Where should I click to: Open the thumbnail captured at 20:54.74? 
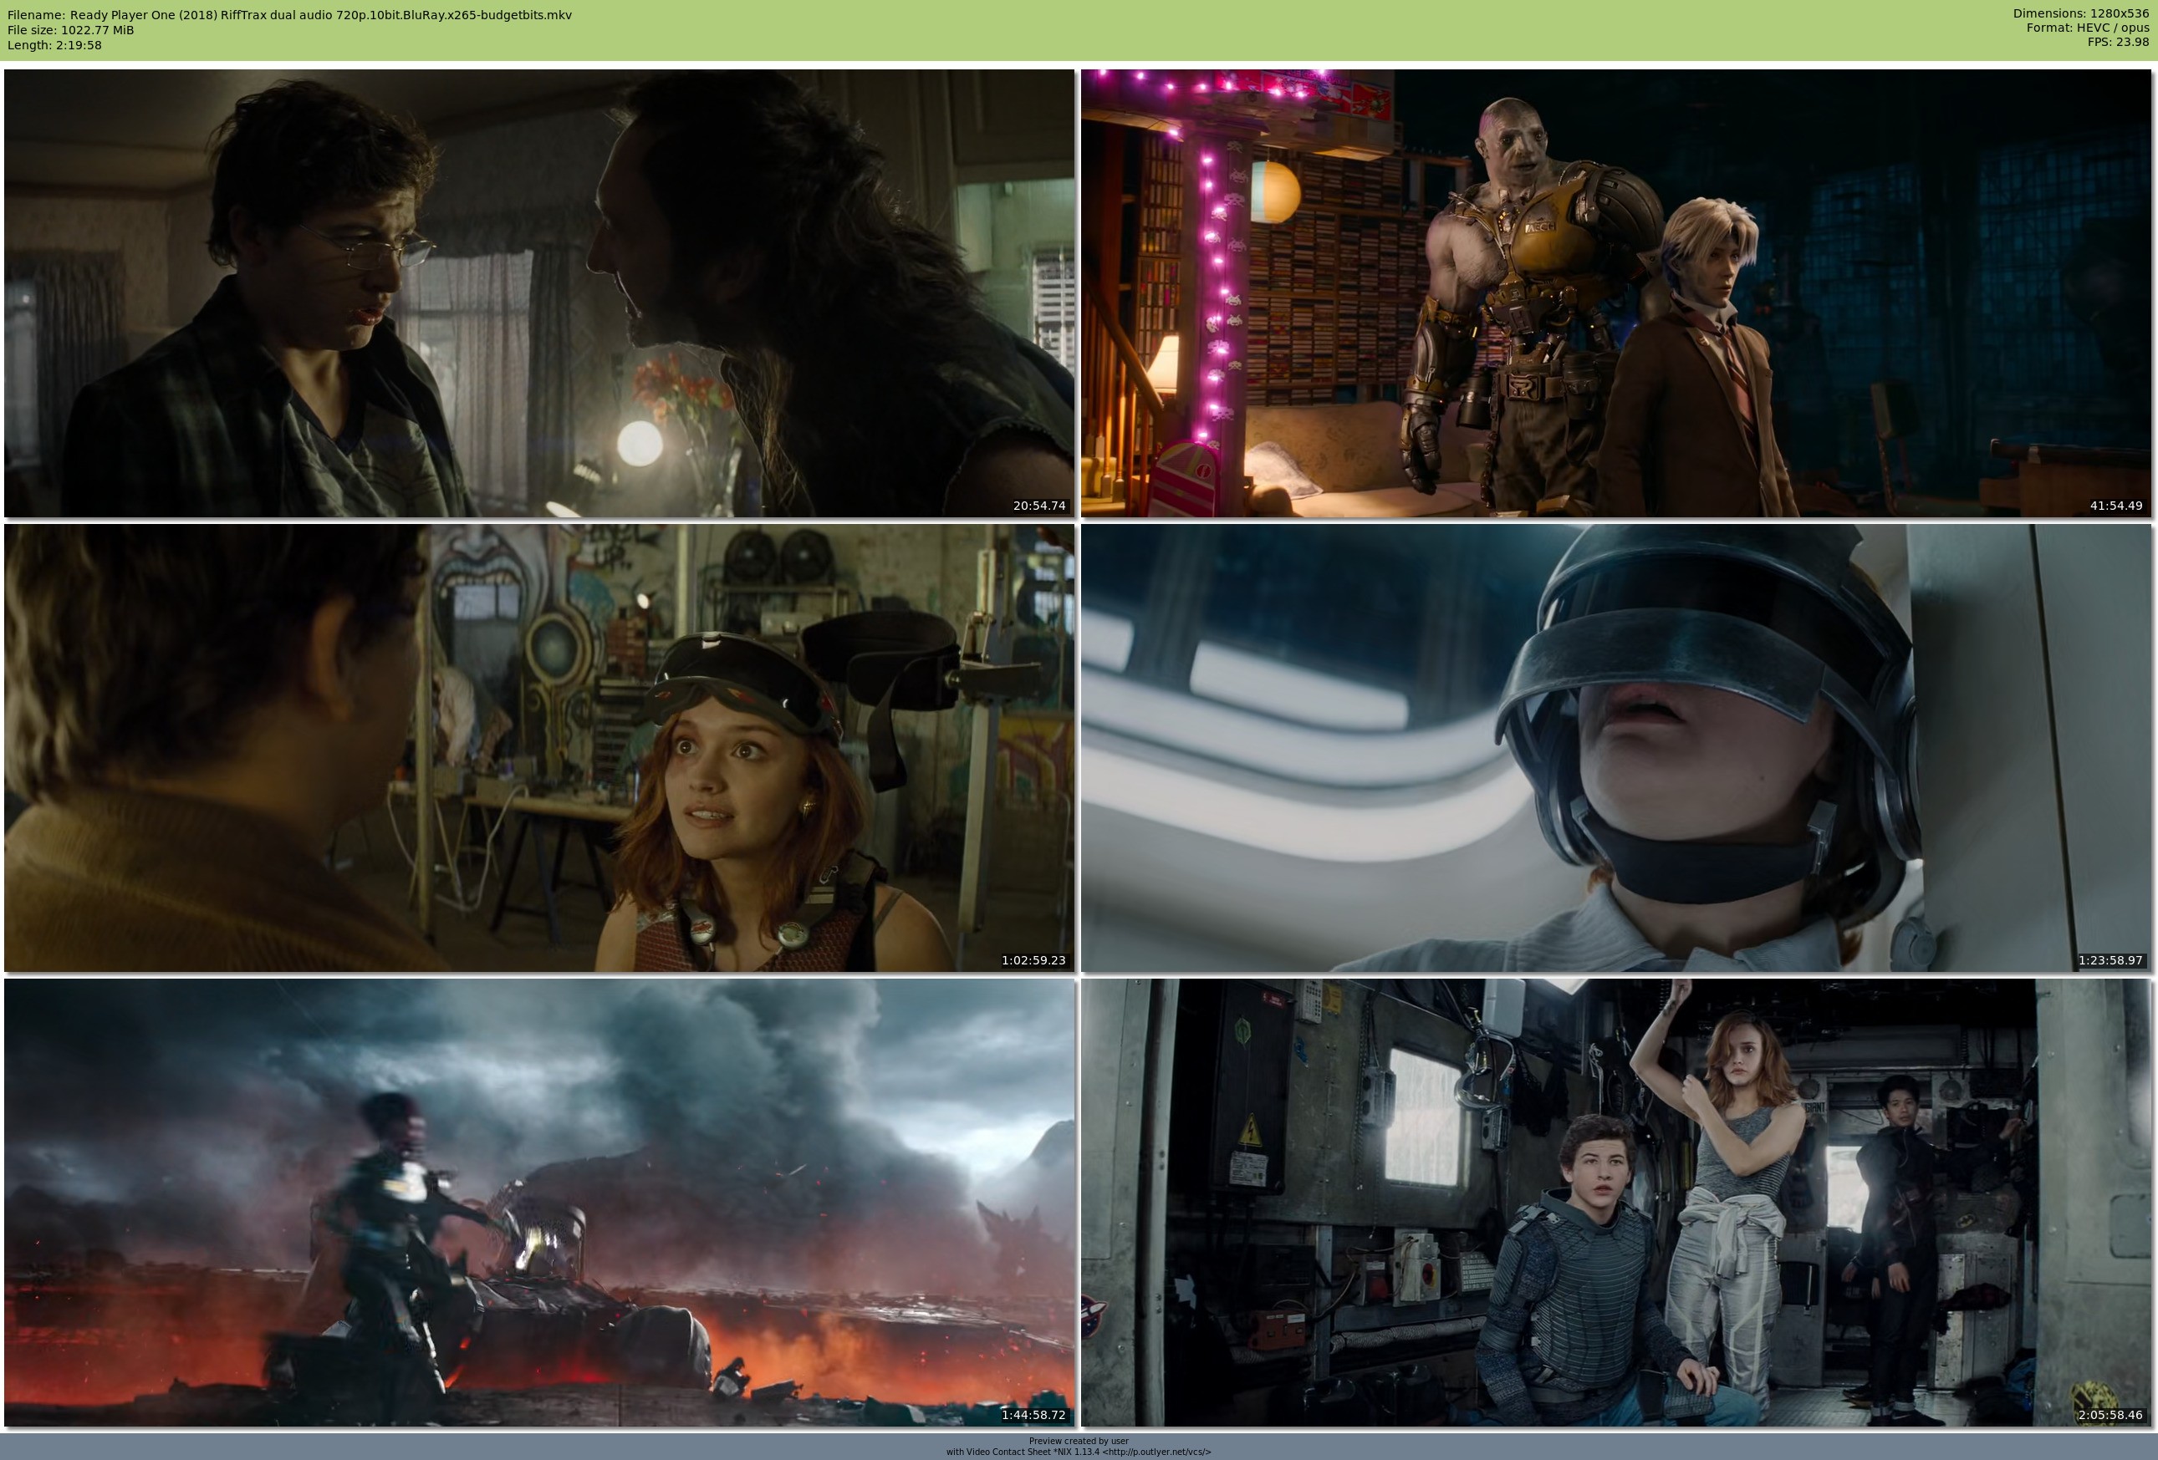[x=538, y=293]
